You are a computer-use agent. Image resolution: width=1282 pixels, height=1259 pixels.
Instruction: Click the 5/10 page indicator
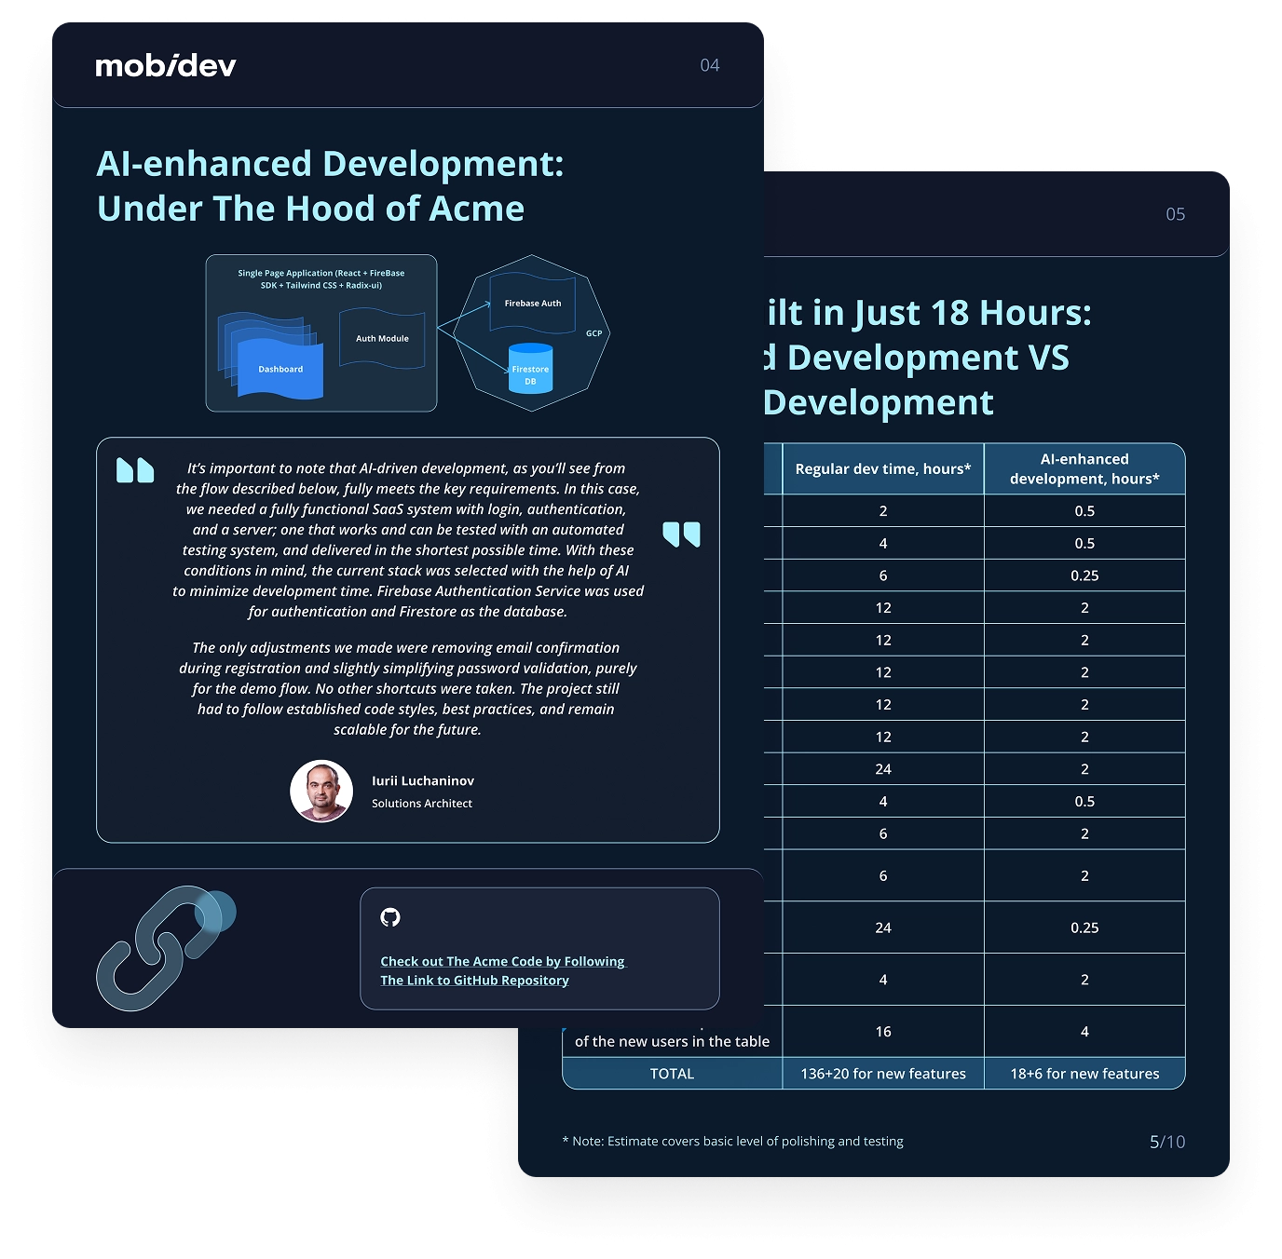[x=1166, y=1142]
